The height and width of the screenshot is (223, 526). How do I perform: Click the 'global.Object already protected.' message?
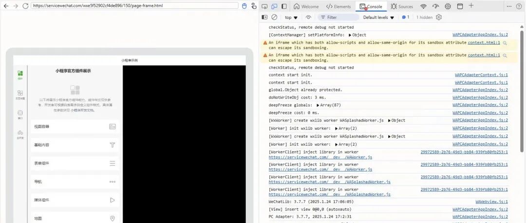[x=305, y=90]
